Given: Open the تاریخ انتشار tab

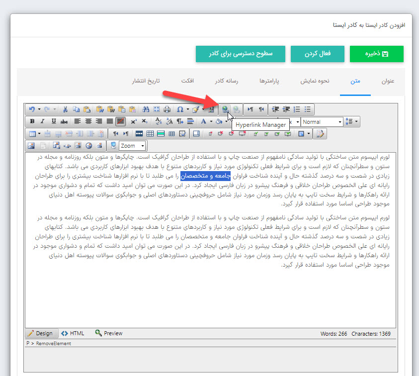Looking at the screenshot, I should (146, 81).
